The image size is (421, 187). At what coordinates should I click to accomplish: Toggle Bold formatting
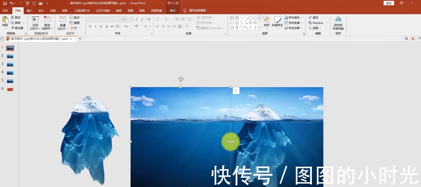pos(90,26)
